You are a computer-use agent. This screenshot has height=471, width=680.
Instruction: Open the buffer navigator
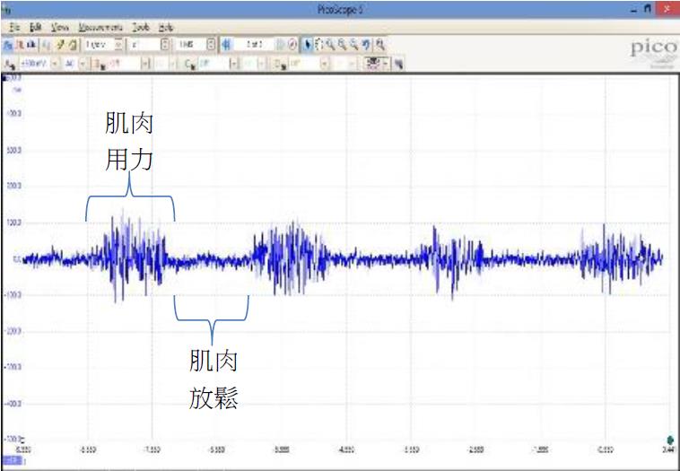292,45
